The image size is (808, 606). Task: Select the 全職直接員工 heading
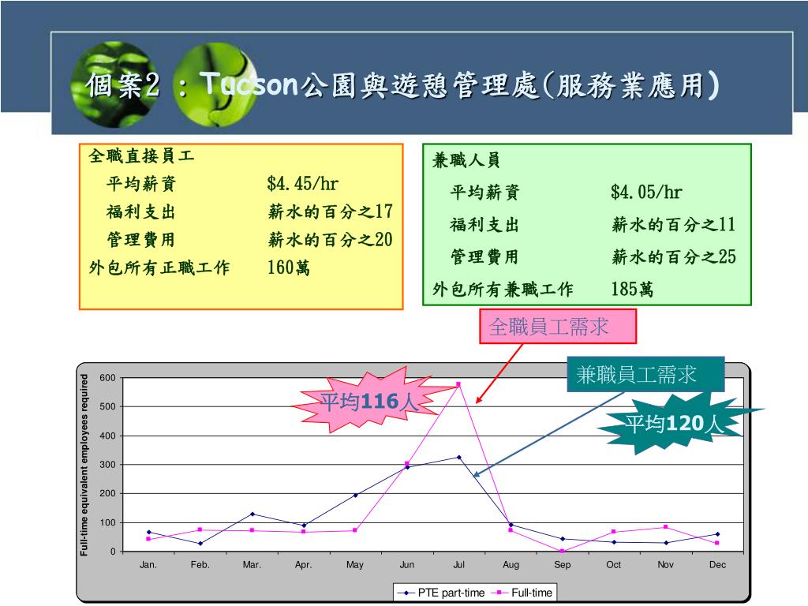pos(141,155)
